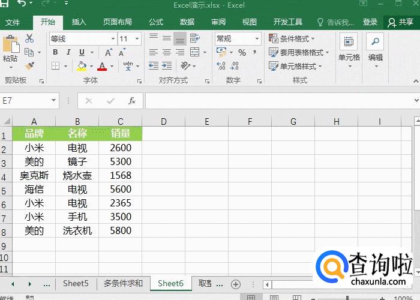Screen dimensions: 420x300
Task: Click the text orientation icon
Action: [x=185, y=65]
